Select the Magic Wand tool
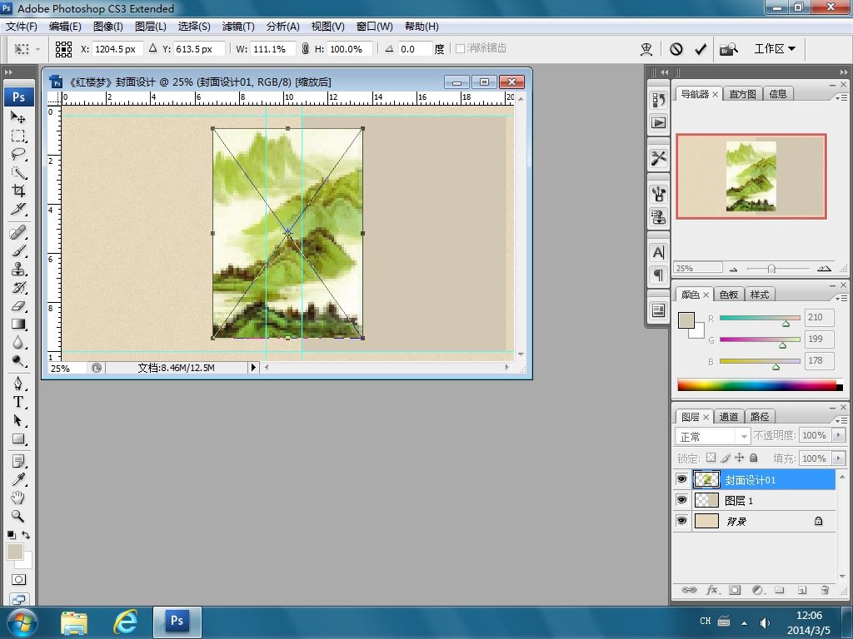This screenshot has height=639, width=853. pyautogui.click(x=18, y=173)
